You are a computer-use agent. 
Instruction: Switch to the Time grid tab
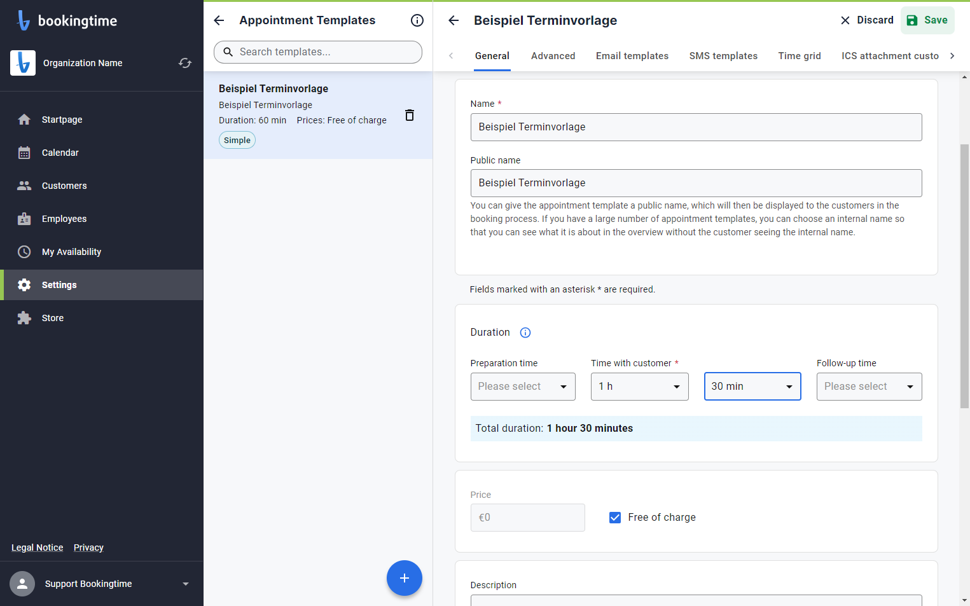tap(800, 56)
